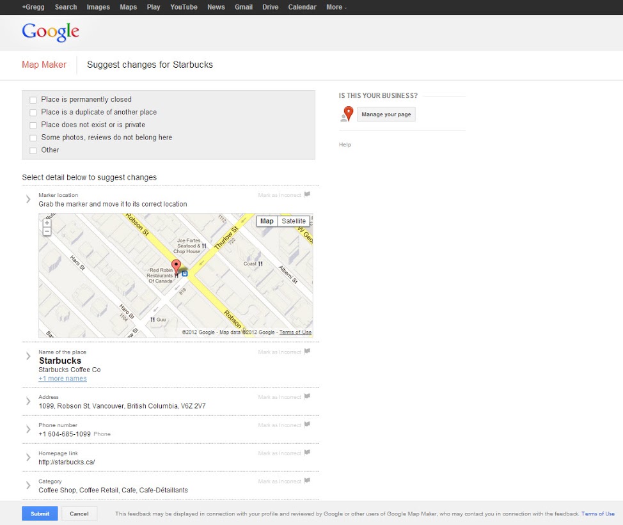Switch the map to Map view
Viewport: 623px width, 525px height.
click(267, 221)
